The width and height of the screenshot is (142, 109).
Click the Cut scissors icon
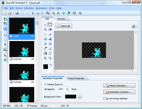click(33, 13)
